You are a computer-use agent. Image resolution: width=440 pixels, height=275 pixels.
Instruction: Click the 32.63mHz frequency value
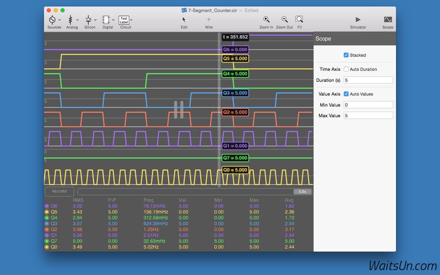(155, 241)
